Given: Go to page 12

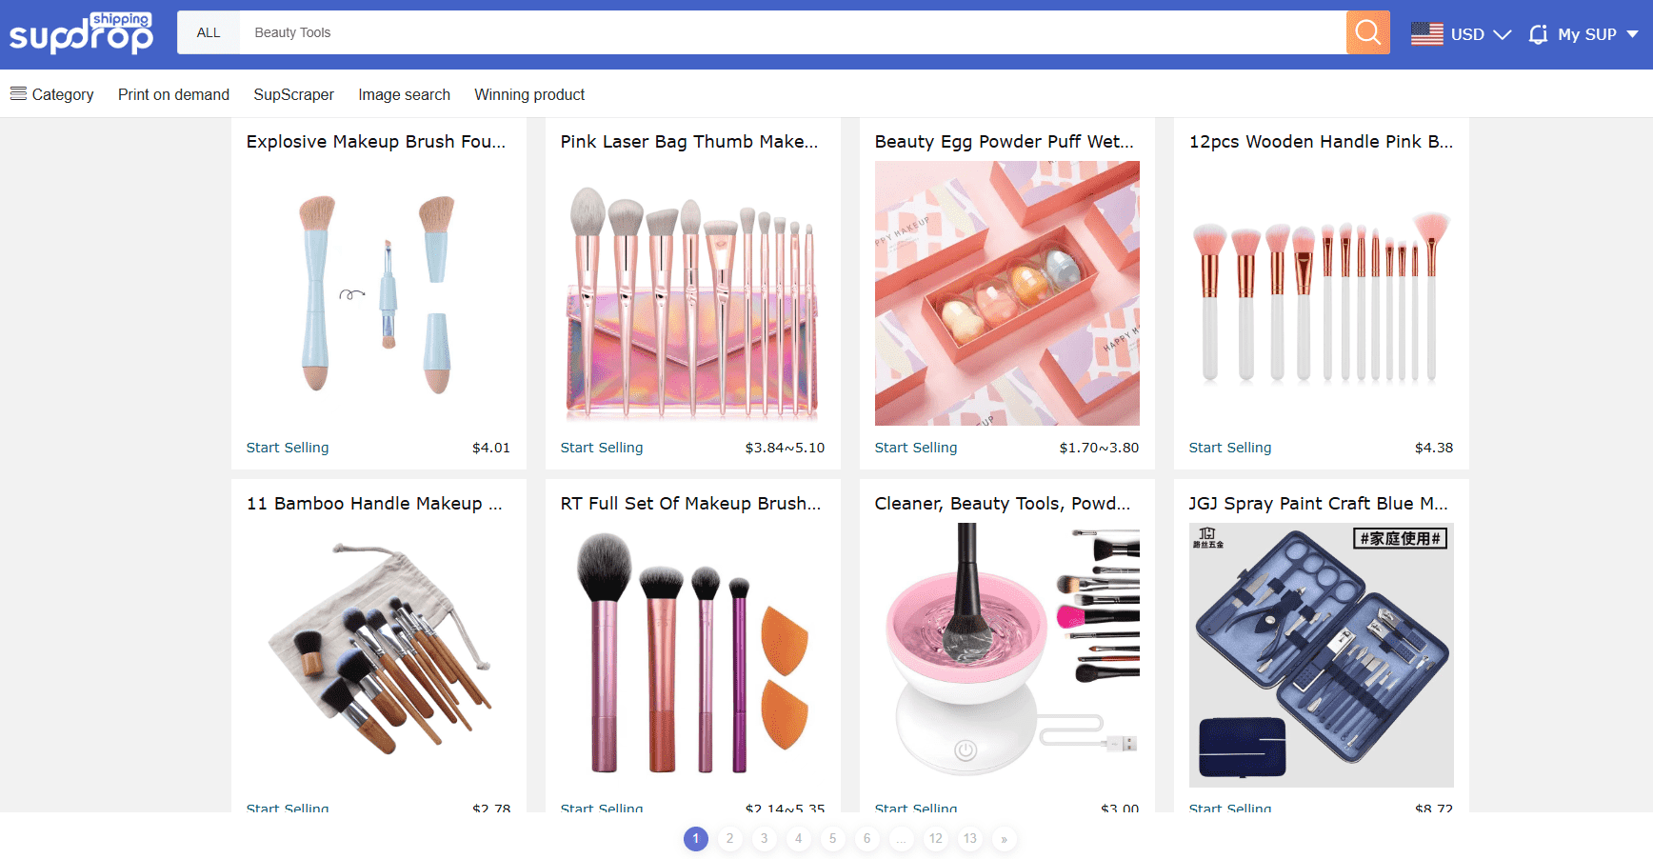Looking at the screenshot, I should pyautogui.click(x=936, y=839).
